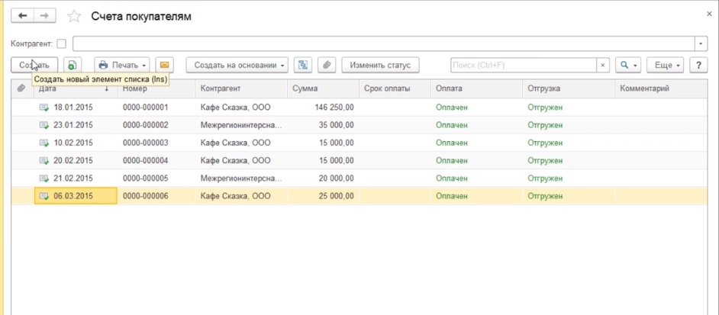The height and width of the screenshot is (315, 719).
Task: Click the send by email envelope icon
Action: (163, 66)
